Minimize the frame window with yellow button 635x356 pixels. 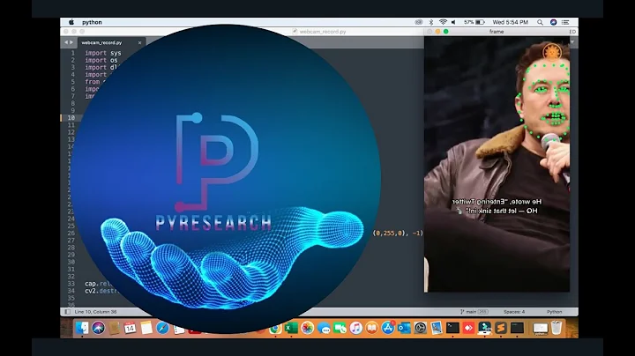(x=437, y=32)
